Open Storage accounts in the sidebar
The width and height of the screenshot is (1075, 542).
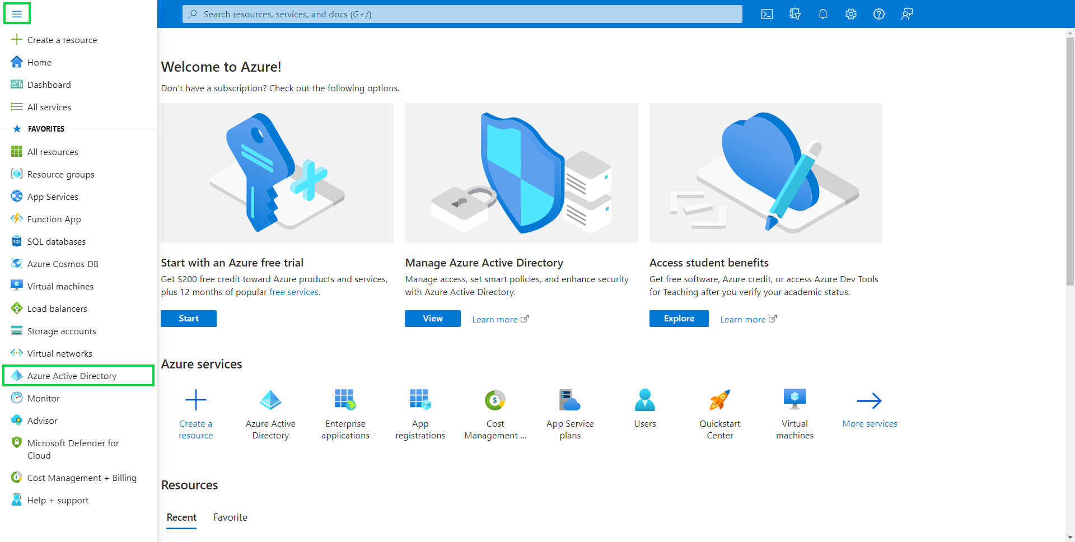(78, 331)
